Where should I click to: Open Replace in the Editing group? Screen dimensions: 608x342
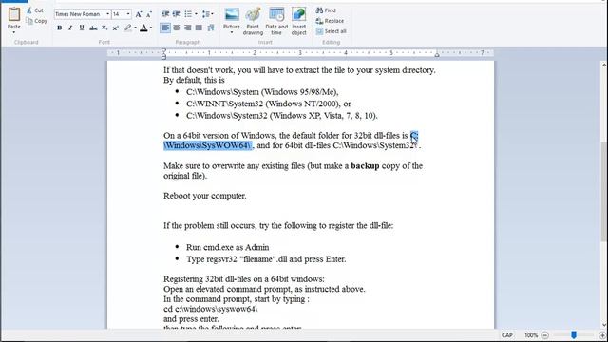[330, 21]
